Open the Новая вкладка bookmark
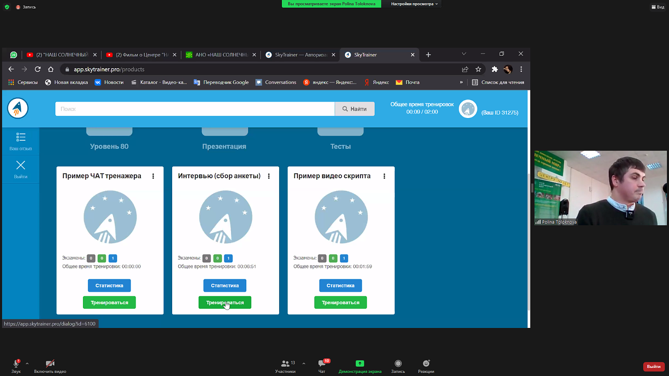 point(66,82)
